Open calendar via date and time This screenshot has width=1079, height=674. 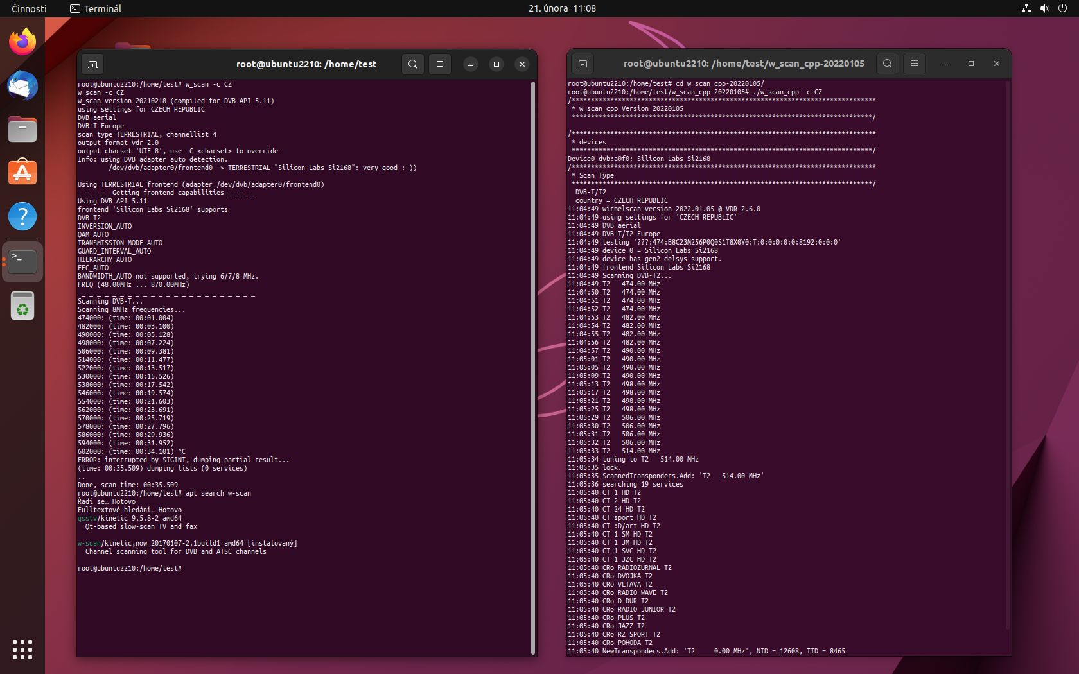pyautogui.click(x=562, y=8)
